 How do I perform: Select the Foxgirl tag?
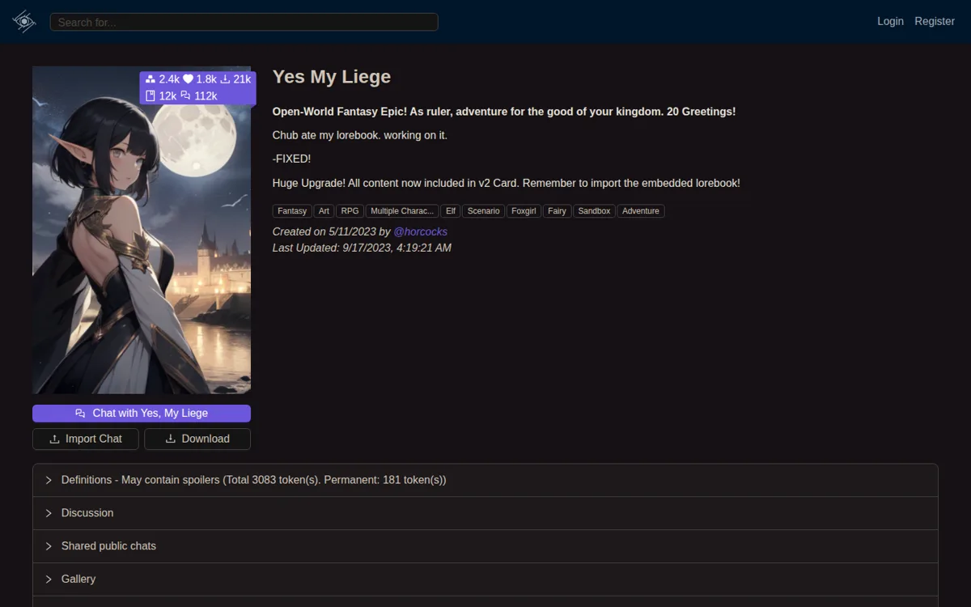(524, 211)
